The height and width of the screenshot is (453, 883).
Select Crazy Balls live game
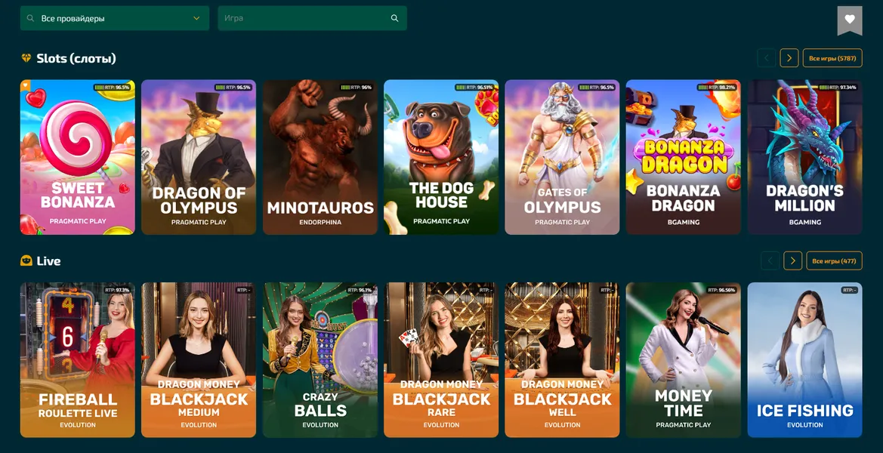click(x=320, y=359)
